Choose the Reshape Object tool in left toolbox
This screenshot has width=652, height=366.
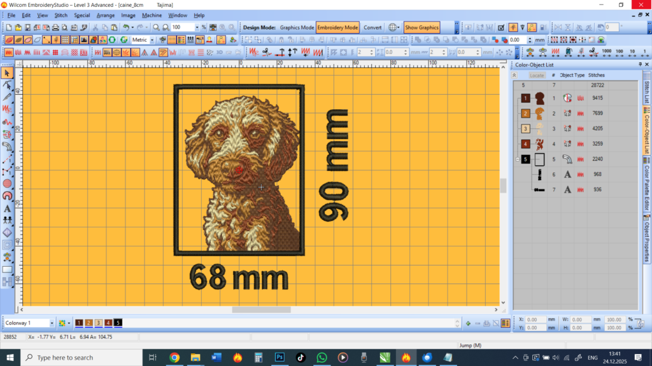tap(7, 85)
